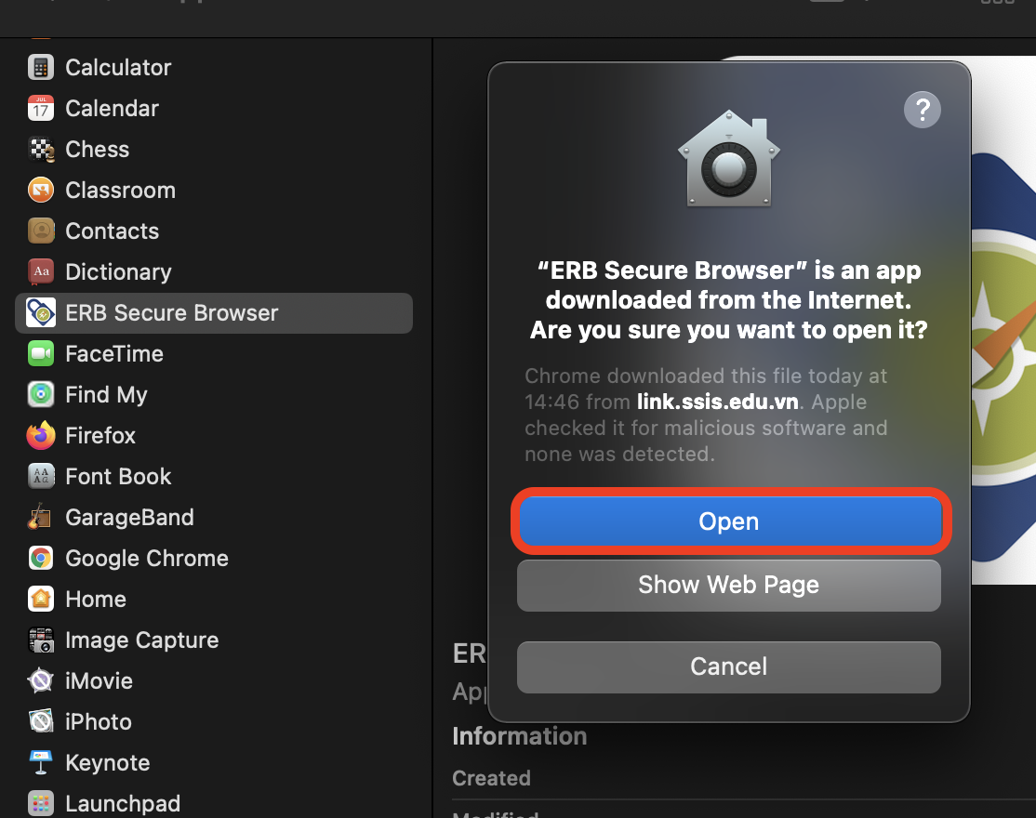1036x818 pixels.
Task: Select ERB Secure Browser in the list
Action: pos(171,313)
